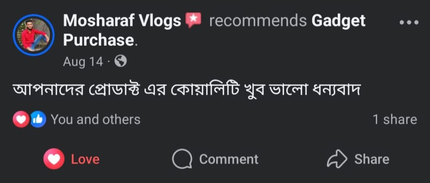
Task: Open the three-dot post options menu
Action: pos(409,23)
